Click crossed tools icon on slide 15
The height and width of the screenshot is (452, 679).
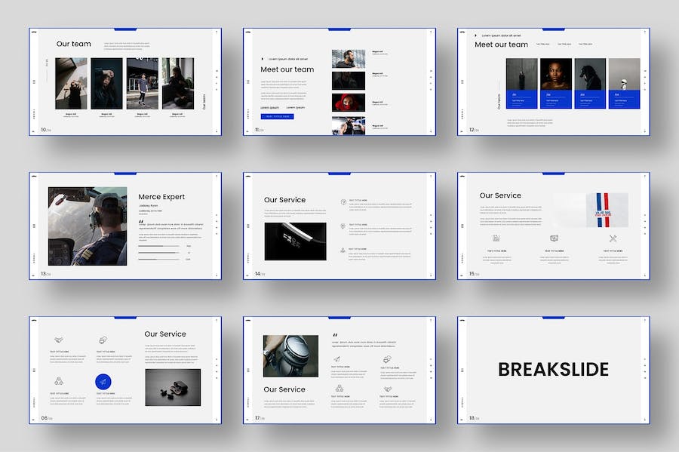(x=613, y=239)
